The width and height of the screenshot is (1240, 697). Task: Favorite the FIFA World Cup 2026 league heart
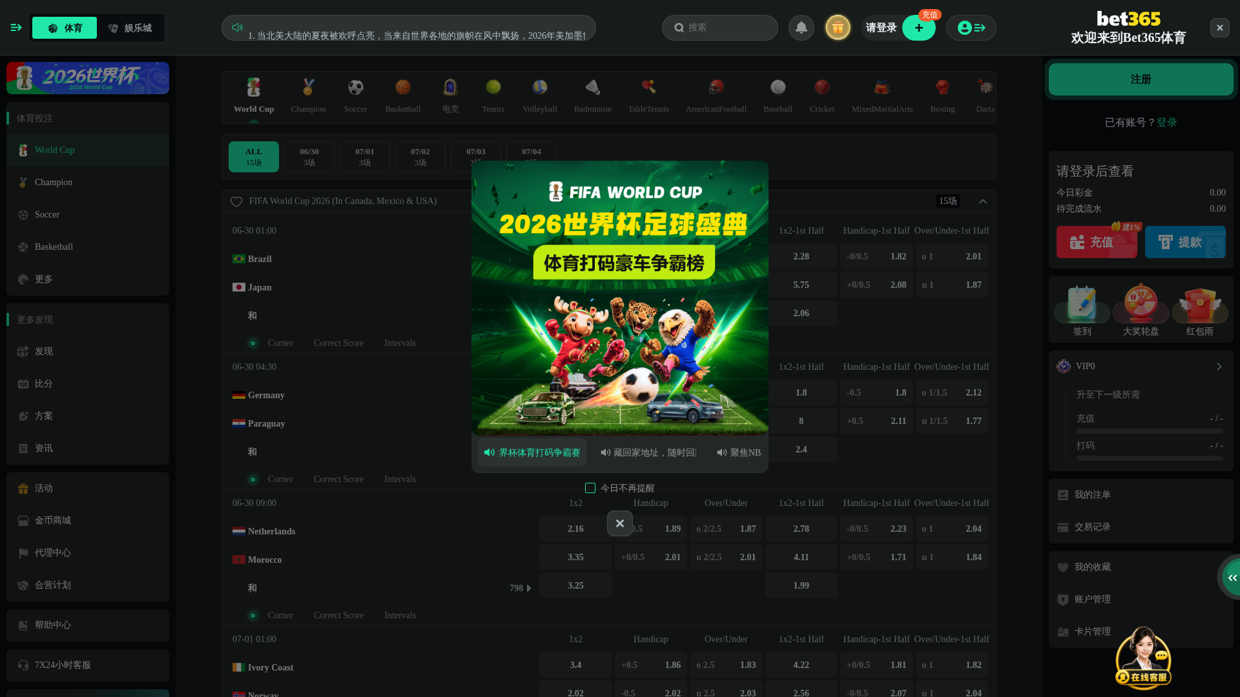[x=236, y=201]
